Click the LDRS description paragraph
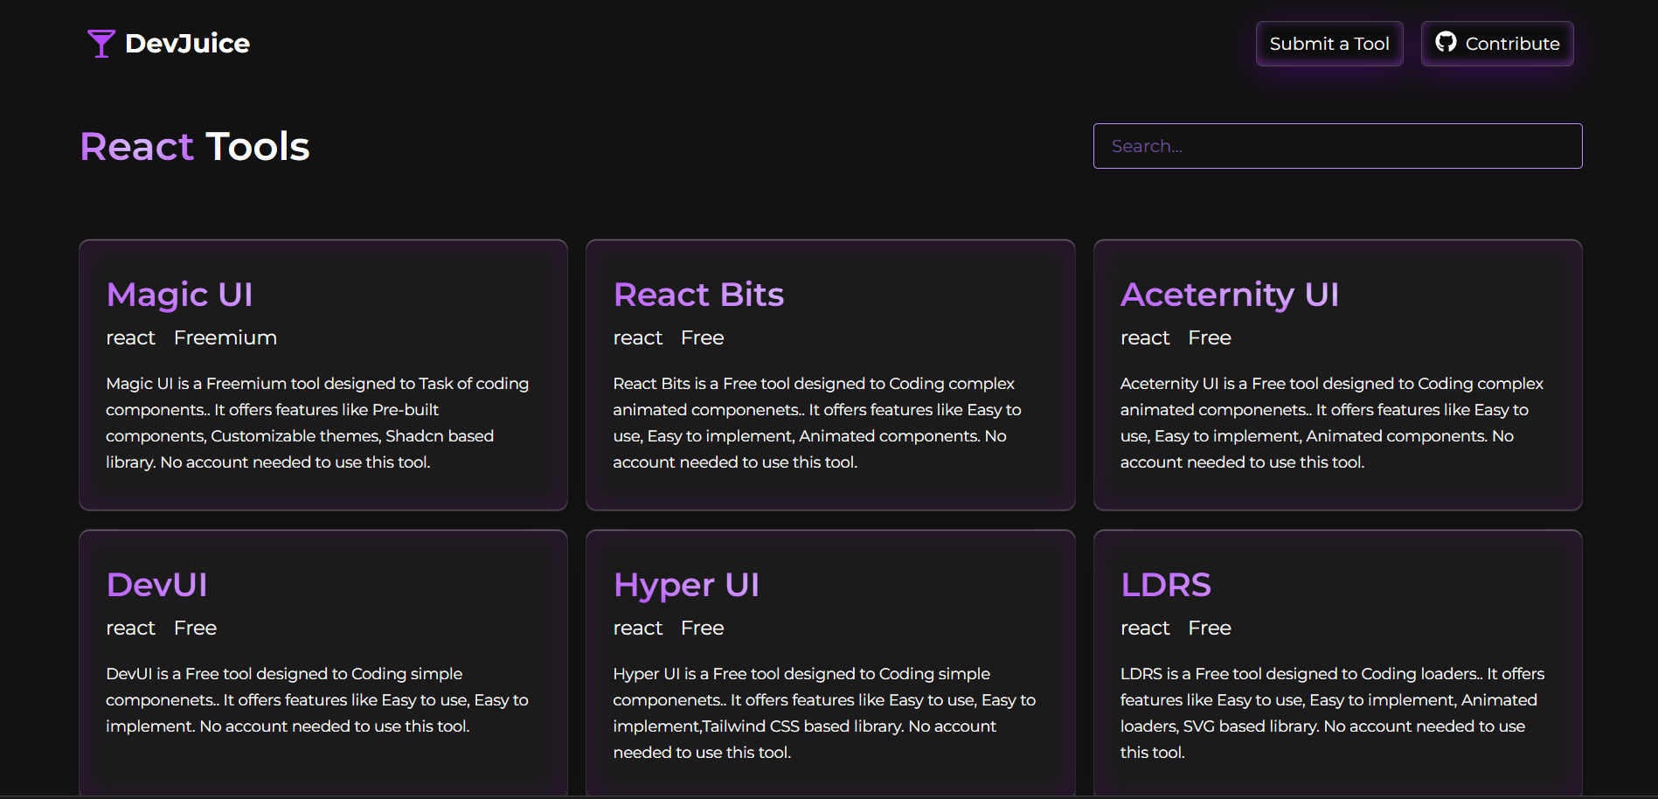 (1332, 713)
